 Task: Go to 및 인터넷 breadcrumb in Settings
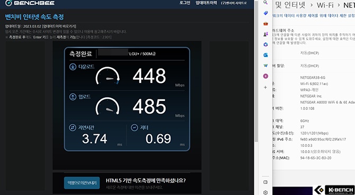[290, 5]
